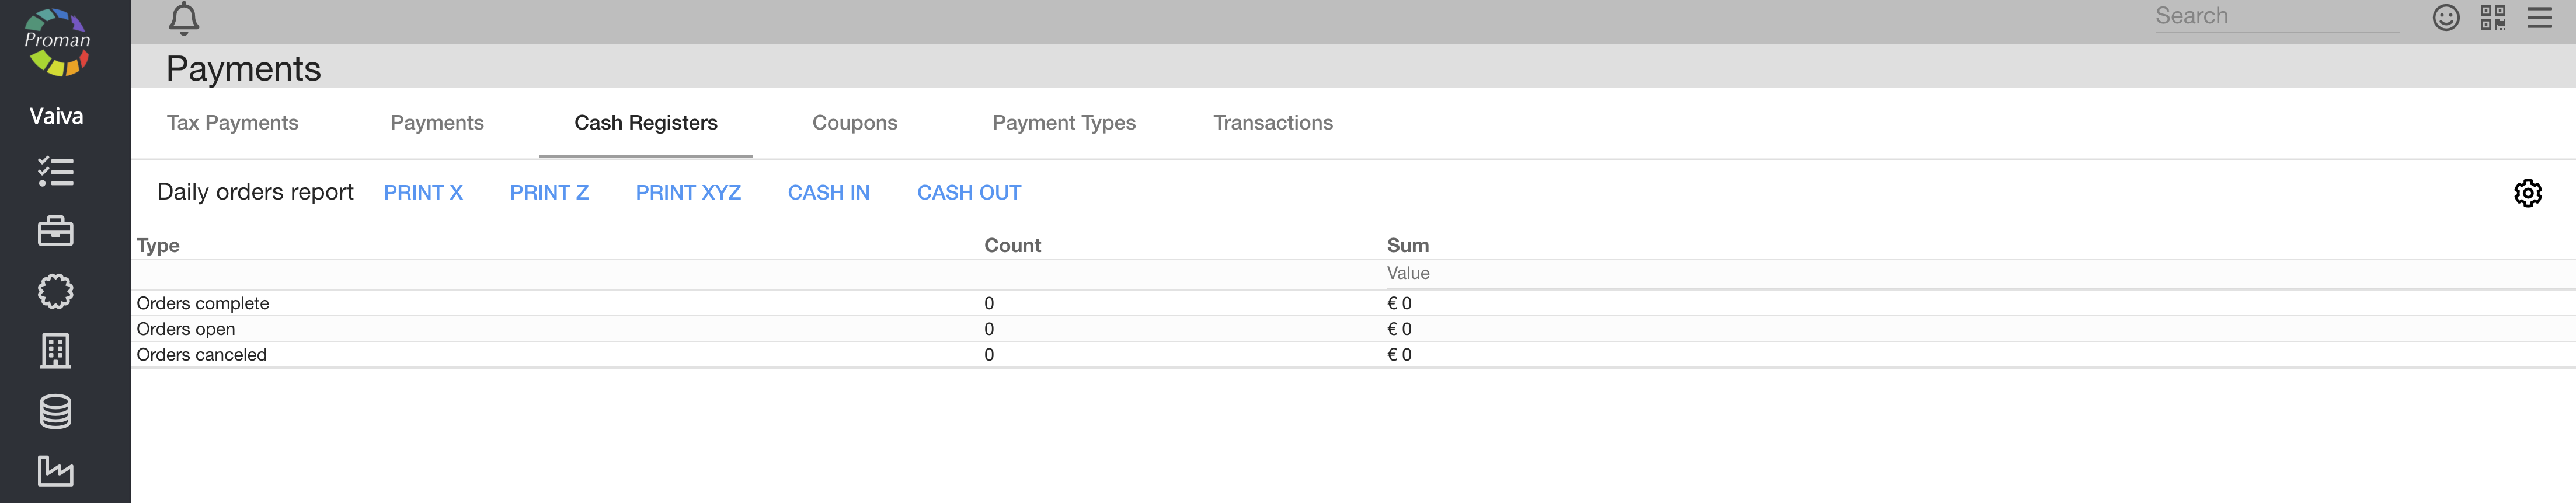Open the report settings gear icon

pos(2527,193)
